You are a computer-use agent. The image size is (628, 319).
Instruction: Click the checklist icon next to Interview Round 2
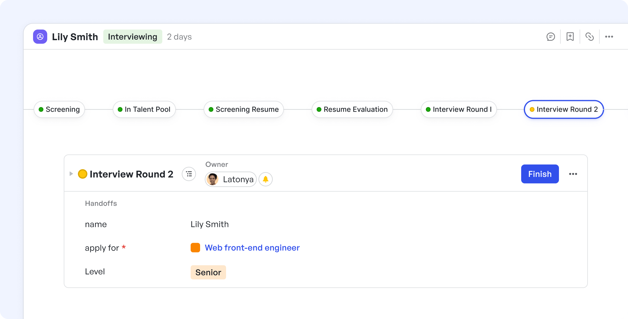pyautogui.click(x=189, y=174)
